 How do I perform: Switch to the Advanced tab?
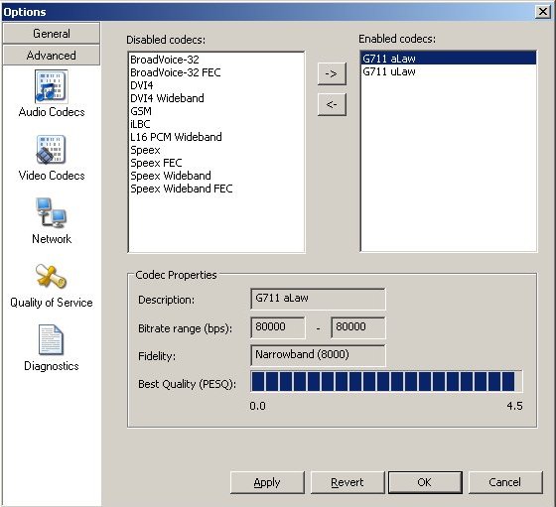point(52,56)
